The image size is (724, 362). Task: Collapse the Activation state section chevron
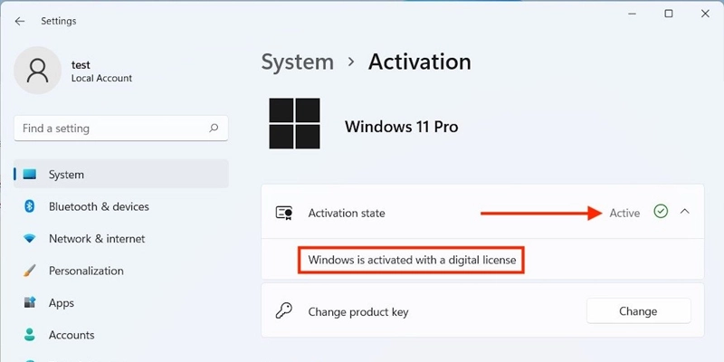click(x=685, y=212)
